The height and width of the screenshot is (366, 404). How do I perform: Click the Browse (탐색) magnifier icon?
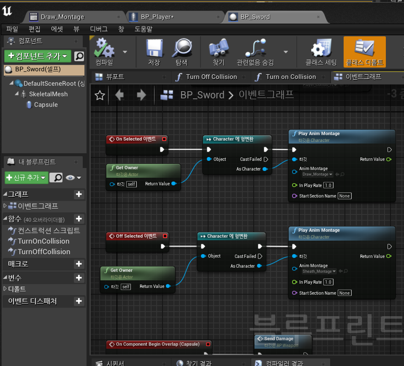(182, 52)
